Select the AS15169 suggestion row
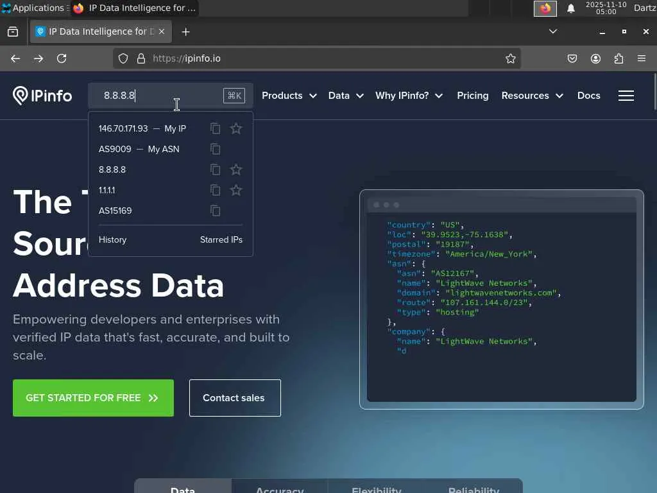Screen dimensions: 657x493 tap(115, 211)
